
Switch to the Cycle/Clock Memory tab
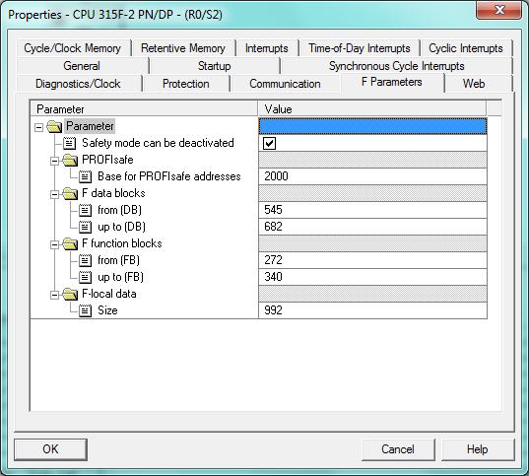[72, 48]
